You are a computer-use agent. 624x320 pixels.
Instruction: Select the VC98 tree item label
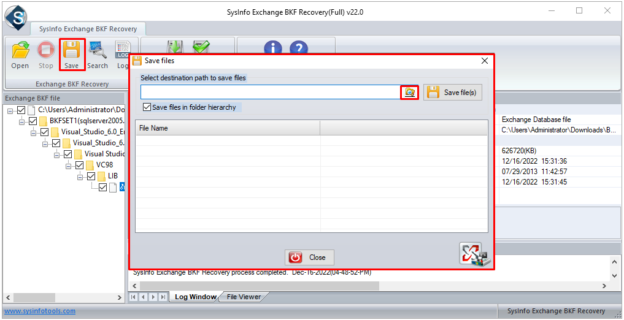(x=104, y=165)
